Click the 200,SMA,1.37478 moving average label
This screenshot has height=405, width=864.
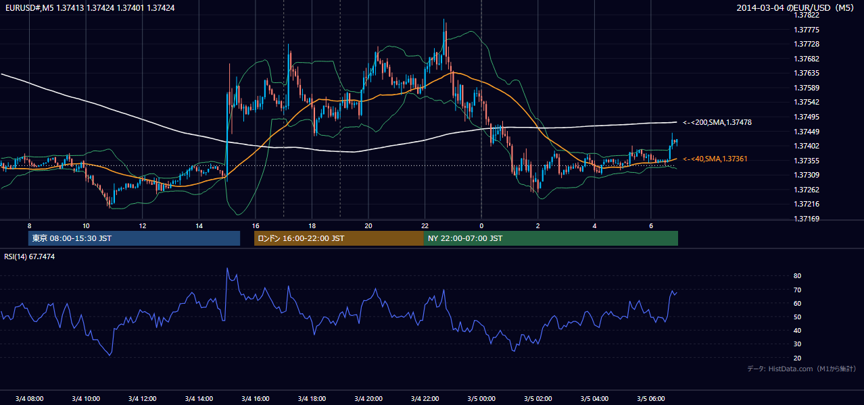pos(717,122)
